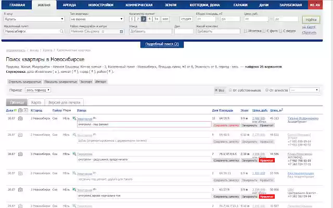Viewport: 333px width, 208px height.
Task: Toggle the студия room filter
Action: (x=186, y=19)
